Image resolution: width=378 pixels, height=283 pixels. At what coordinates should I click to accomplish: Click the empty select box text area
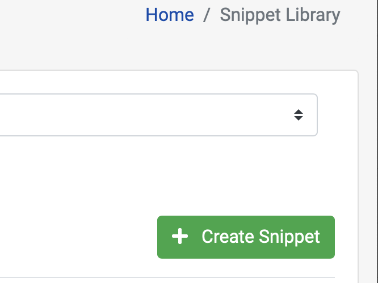145,115
